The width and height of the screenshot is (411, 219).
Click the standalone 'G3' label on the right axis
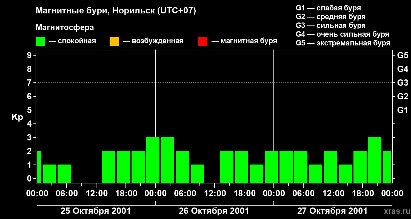tap(403, 83)
